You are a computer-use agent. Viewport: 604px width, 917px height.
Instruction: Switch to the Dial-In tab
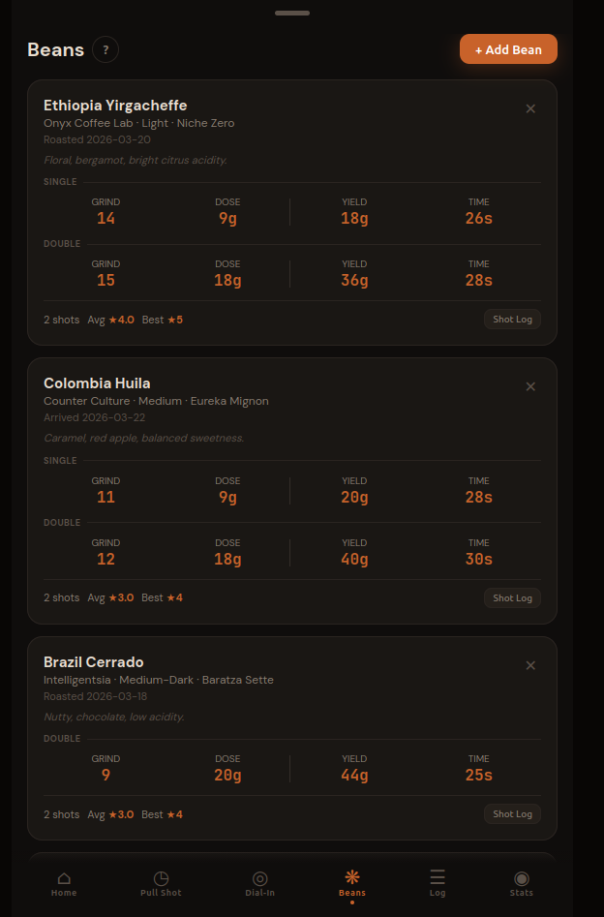259,882
